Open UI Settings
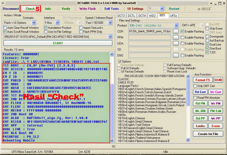This screenshot has width=227, height=155. click(x=135, y=9)
